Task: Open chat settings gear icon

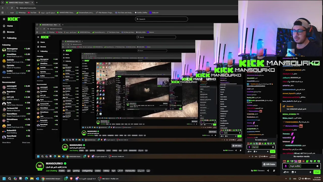Action: pos(310,172)
